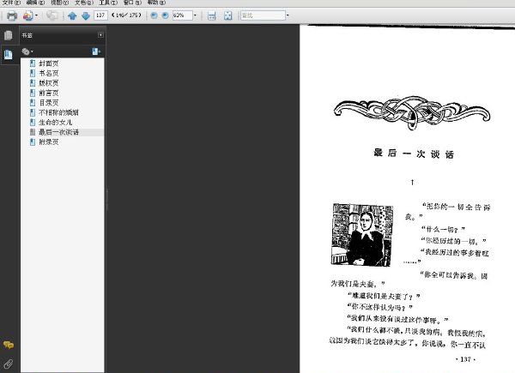Click the greyed-out collaborate icon in the toolbar

(51, 15)
